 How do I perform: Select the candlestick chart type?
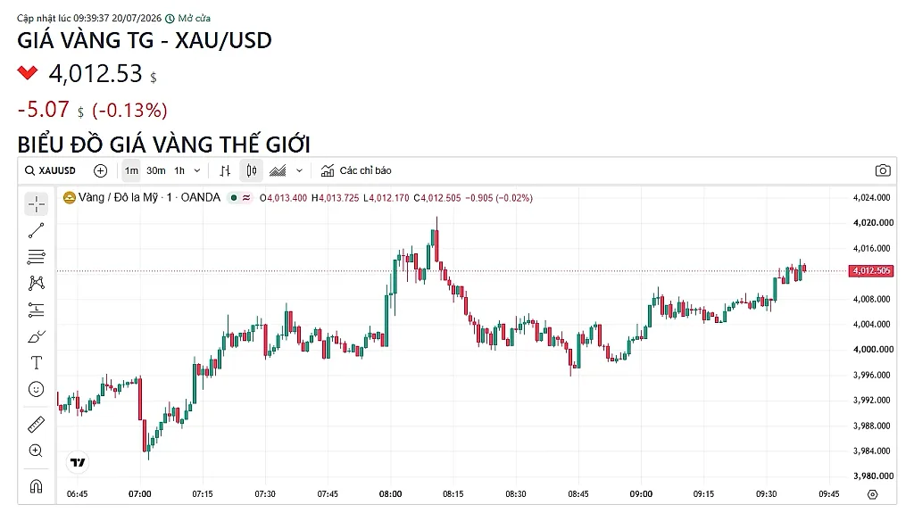pos(251,170)
